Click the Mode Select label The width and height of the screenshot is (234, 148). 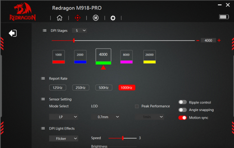59,106
